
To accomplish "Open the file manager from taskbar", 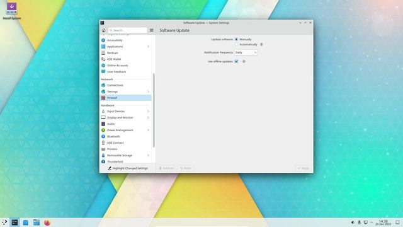I will point(37,223).
